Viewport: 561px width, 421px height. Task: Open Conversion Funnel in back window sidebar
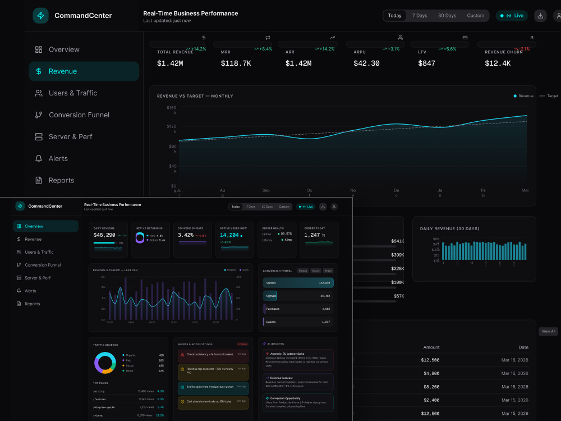(84, 115)
